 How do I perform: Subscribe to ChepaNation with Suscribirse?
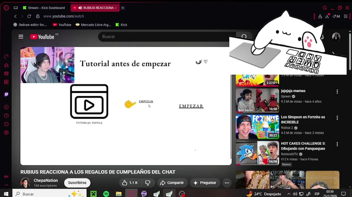click(77, 183)
